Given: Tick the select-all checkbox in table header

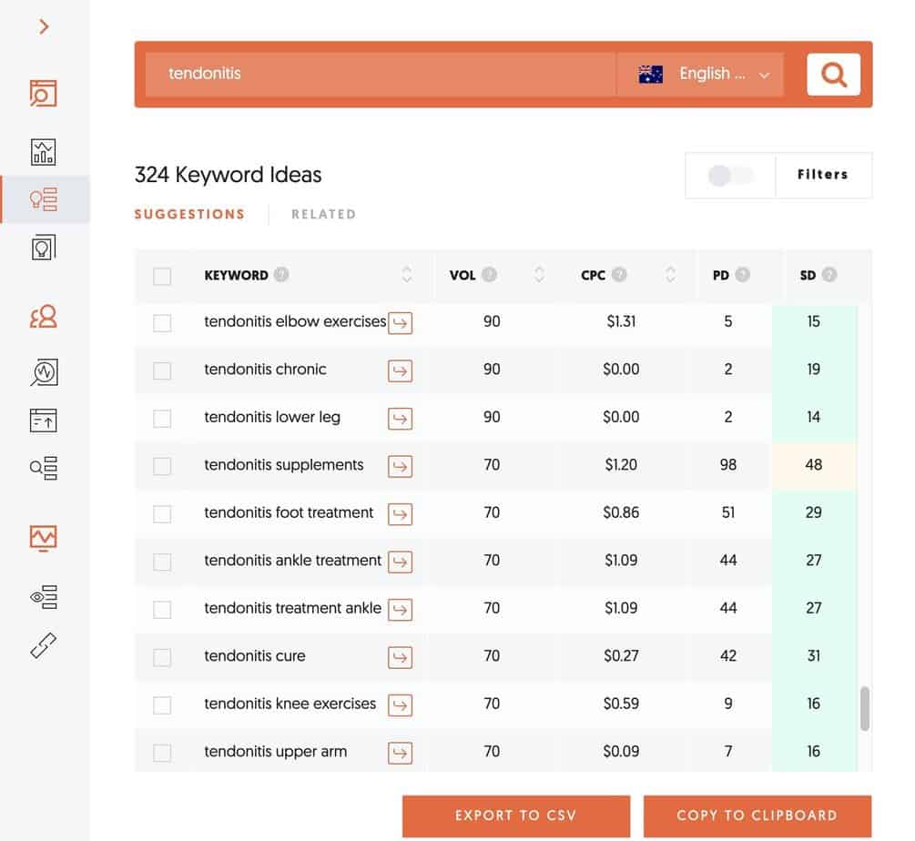Looking at the screenshot, I should (162, 276).
